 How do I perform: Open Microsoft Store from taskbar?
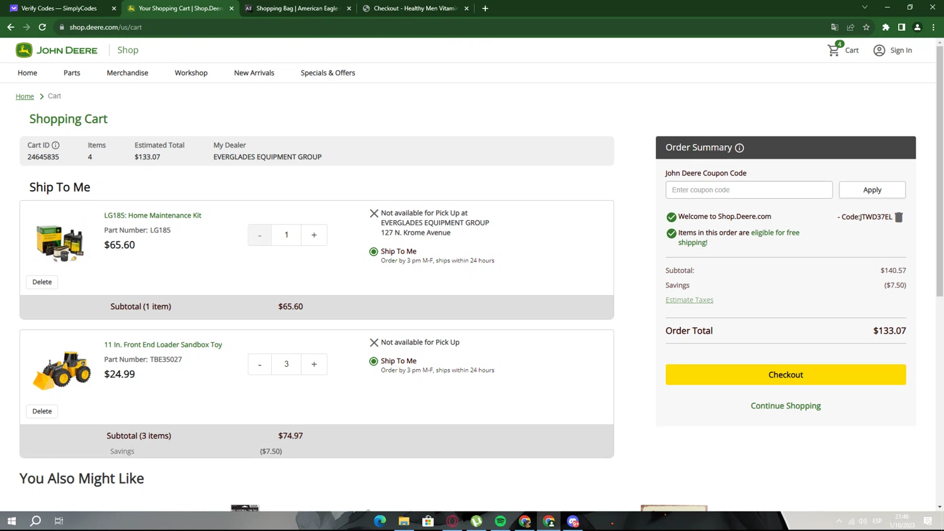point(428,521)
